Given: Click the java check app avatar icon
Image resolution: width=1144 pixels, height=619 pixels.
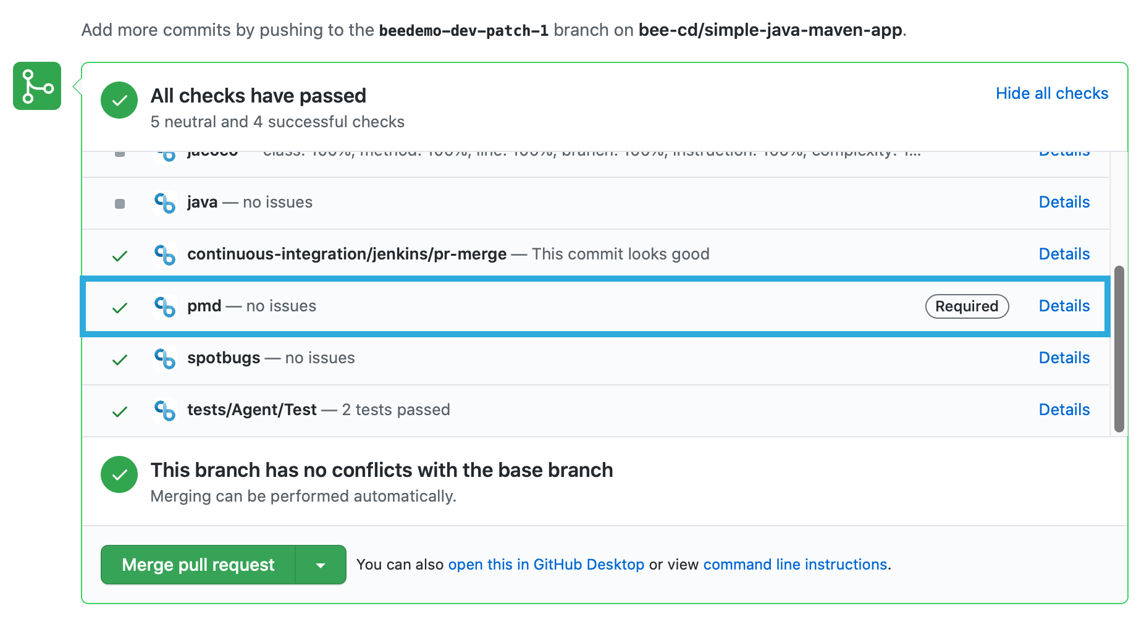Looking at the screenshot, I should click(165, 203).
